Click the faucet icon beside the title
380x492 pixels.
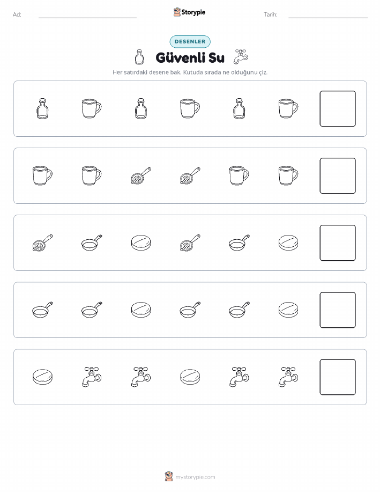point(241,56)
